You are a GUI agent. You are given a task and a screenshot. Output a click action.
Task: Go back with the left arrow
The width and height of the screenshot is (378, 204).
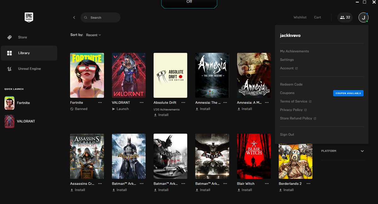(74, 18)
